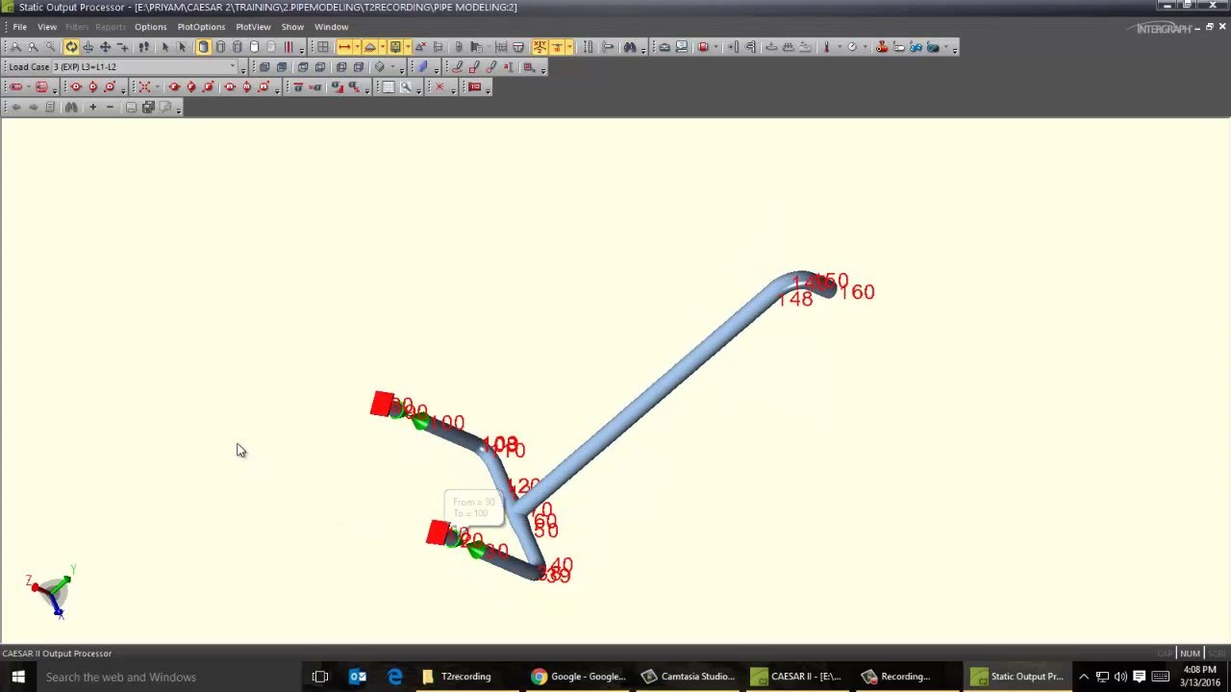Toggle the highlighted Hangers display icon

pyautogui.click(x=369, y=46)
